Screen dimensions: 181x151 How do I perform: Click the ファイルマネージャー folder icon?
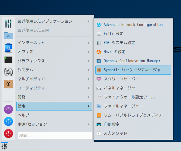[99, 106]
